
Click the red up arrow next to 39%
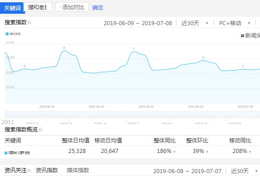coord(207,152)
